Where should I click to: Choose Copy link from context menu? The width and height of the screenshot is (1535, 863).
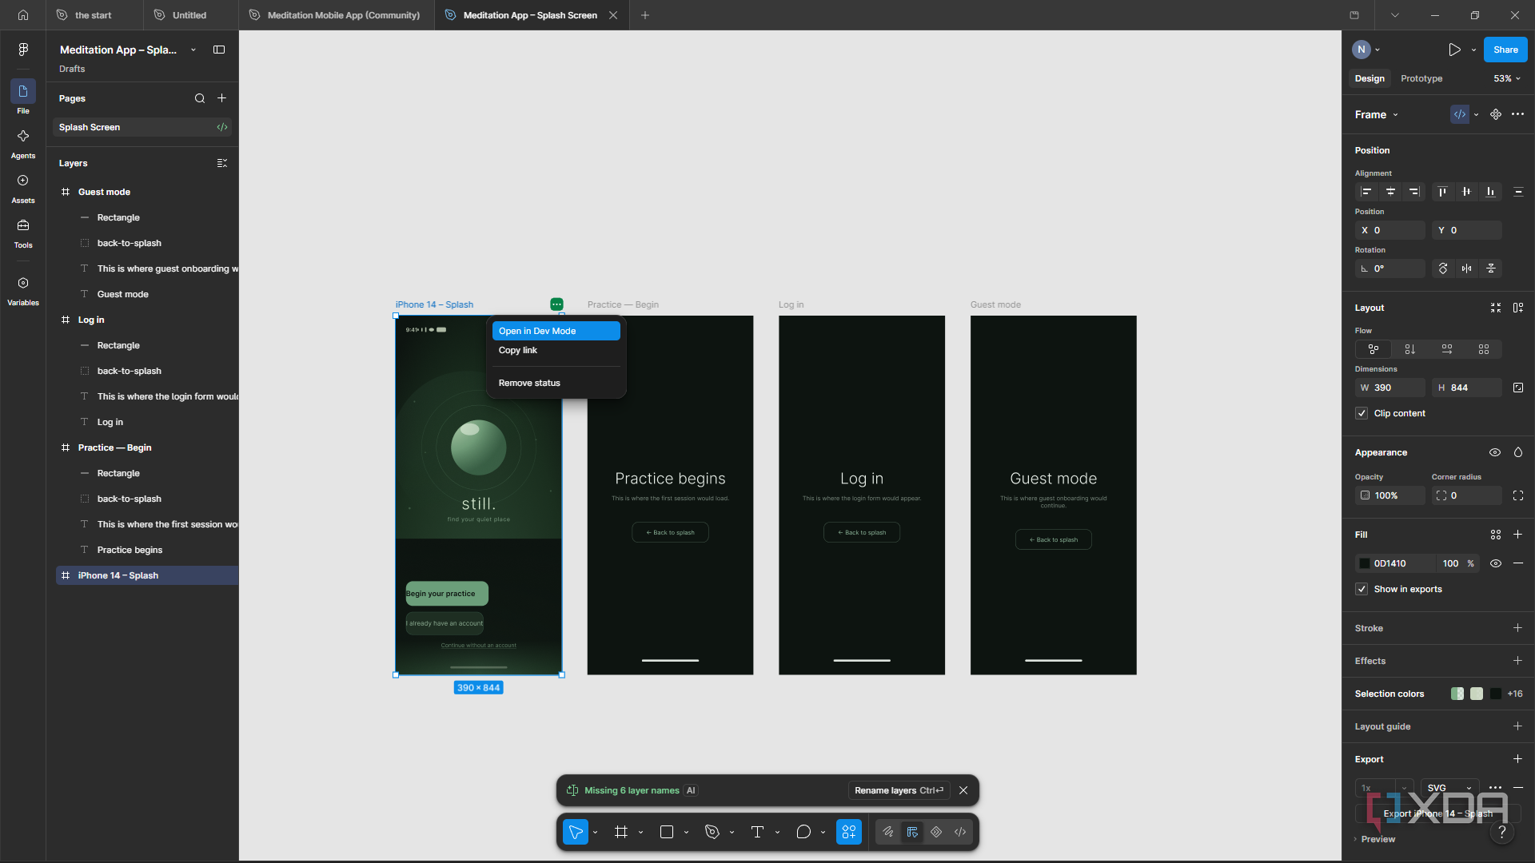(556, 350)
